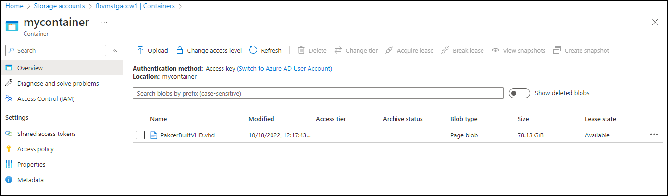Open the PakcerBuiltVHD.vhd blob name
The width and height of the screenshot is (668, 196).
[x=187, y=135]
